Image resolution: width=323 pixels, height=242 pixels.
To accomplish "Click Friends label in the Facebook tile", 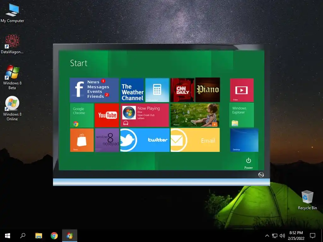I will [x=95, y=96].
